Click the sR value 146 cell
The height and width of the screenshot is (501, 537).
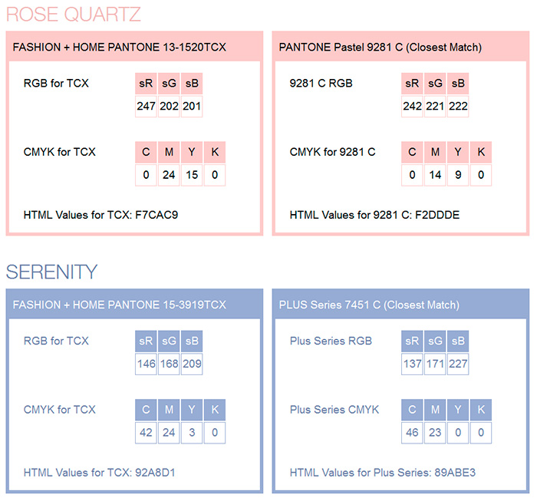[x=146, y=364]
